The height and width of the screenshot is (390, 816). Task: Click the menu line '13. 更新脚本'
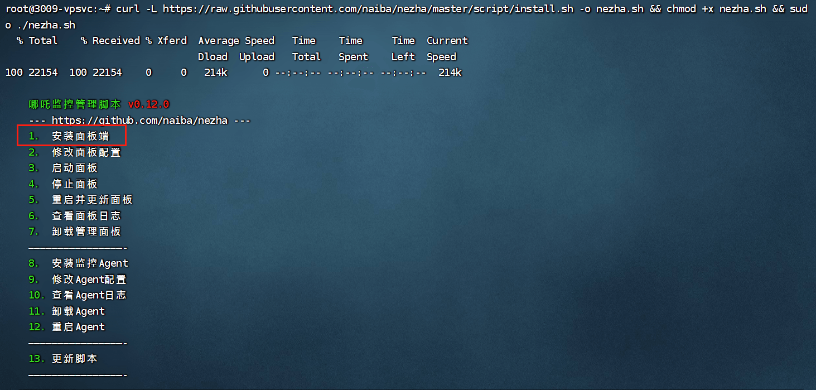coord(63,359)
